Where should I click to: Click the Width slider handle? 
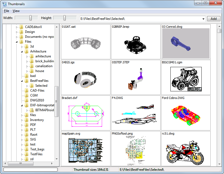click(31, 18)
